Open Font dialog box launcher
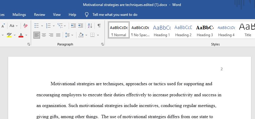The height and width of the screenshot is (119, 255). (x=29, y=44)
